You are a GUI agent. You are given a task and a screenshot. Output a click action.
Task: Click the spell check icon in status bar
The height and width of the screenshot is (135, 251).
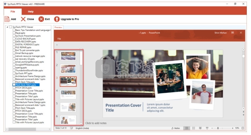coord(71,128)
